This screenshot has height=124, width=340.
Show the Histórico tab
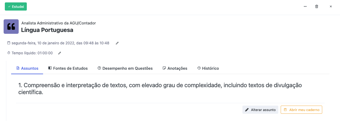coord(208,68)
